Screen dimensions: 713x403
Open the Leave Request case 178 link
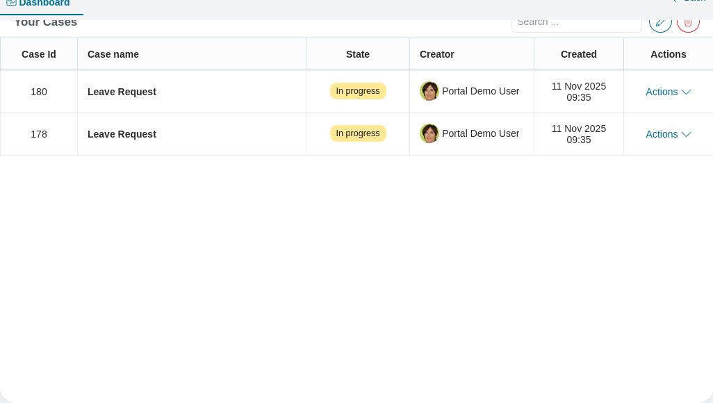coord(122,134)
